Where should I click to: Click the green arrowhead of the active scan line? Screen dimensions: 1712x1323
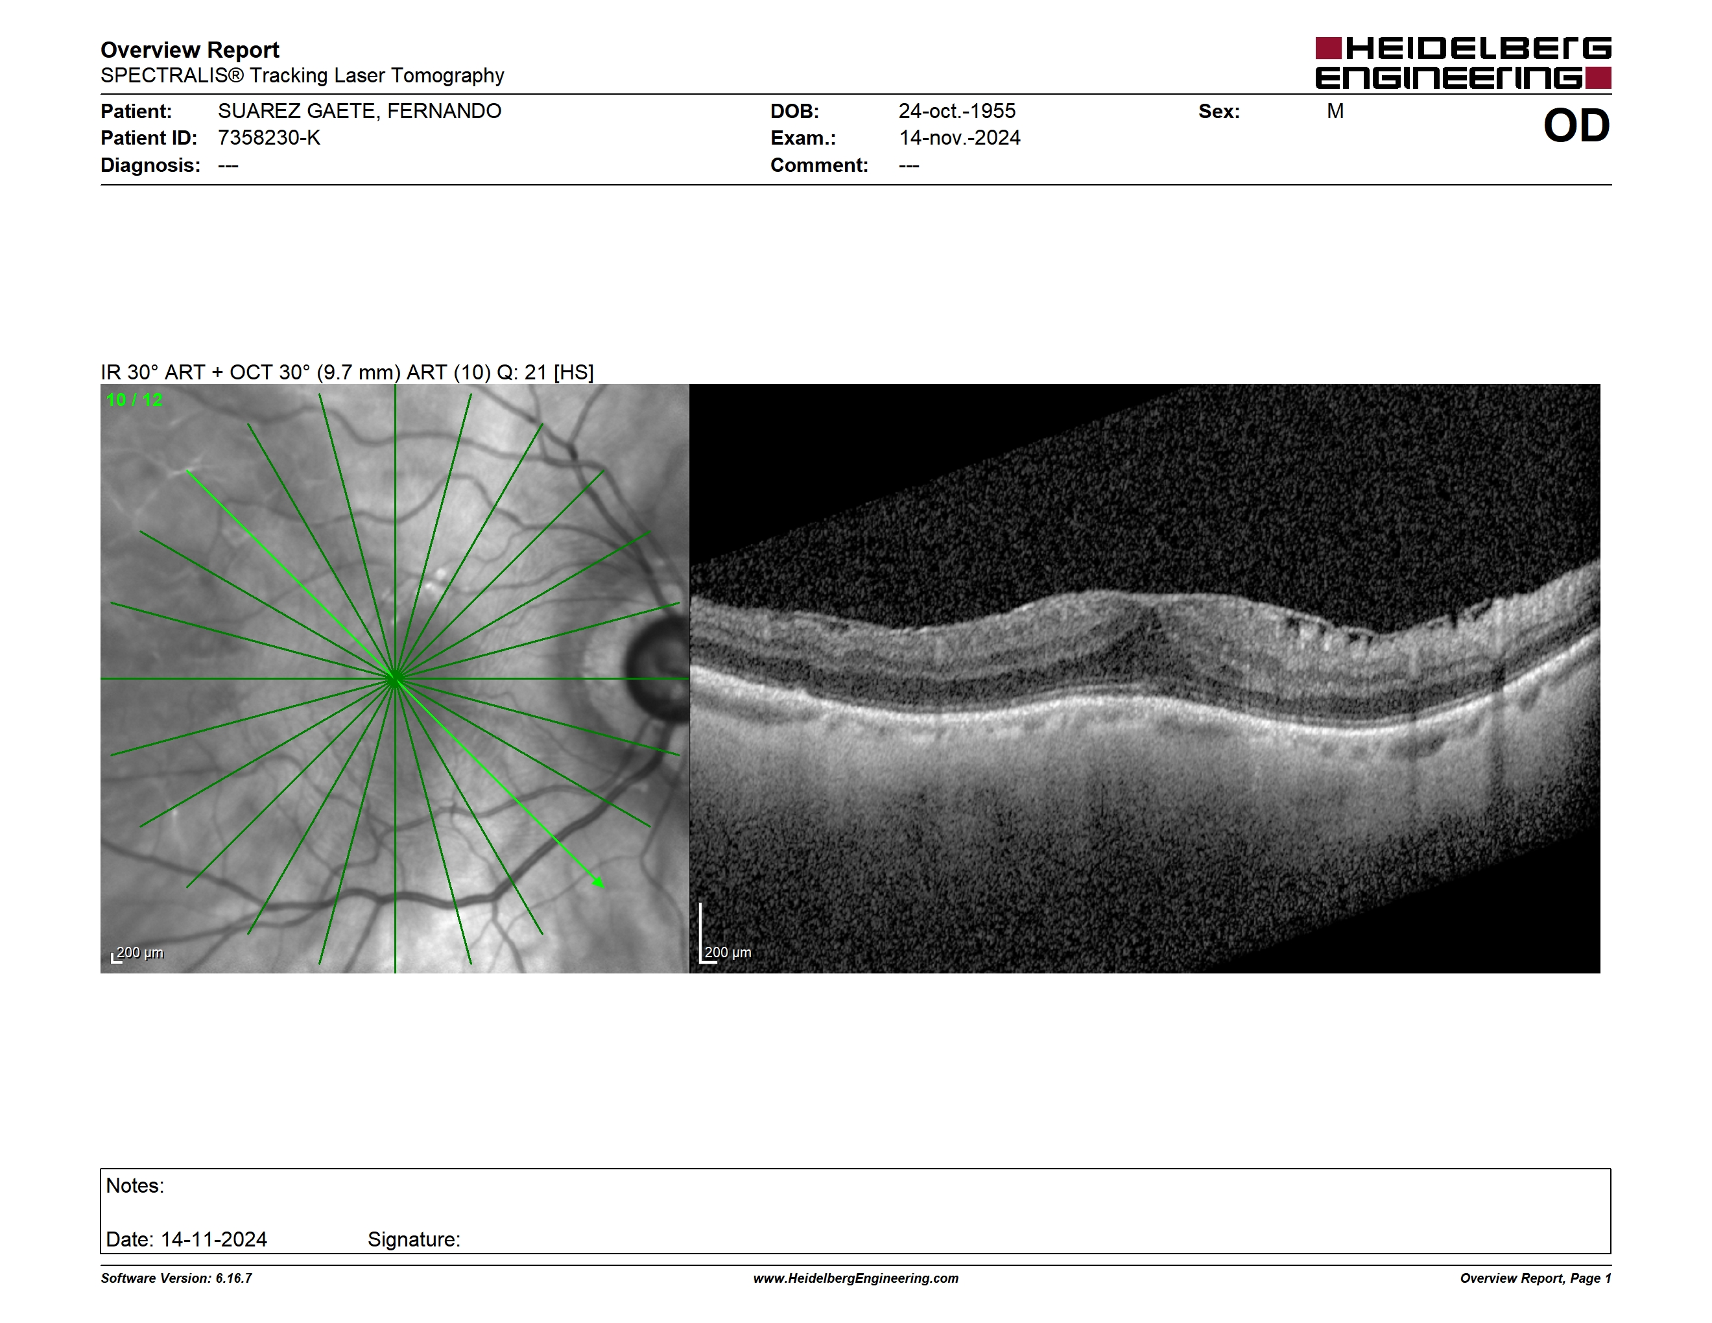coord(598,883)
